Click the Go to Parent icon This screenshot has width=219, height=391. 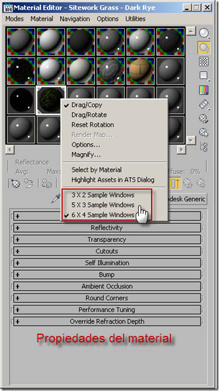188,183
